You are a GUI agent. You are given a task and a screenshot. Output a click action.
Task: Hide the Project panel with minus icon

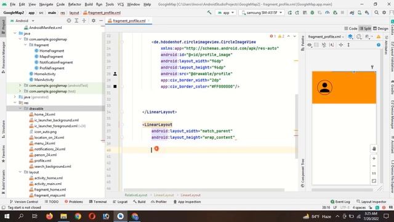[101, 20]
